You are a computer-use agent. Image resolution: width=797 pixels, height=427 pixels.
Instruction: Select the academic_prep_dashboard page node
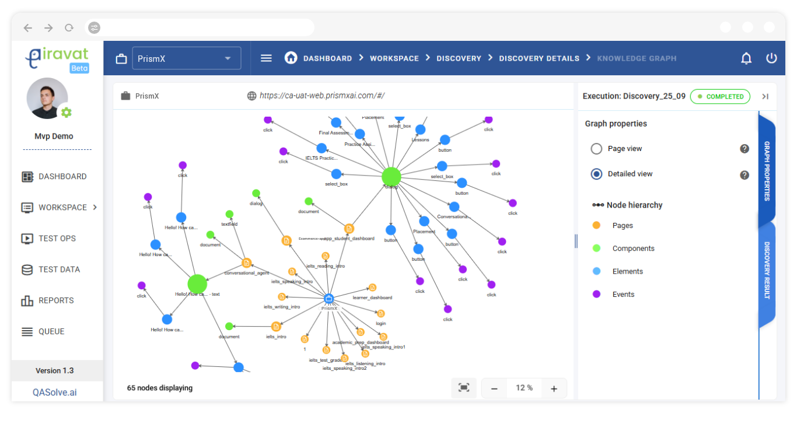point(361,332)
